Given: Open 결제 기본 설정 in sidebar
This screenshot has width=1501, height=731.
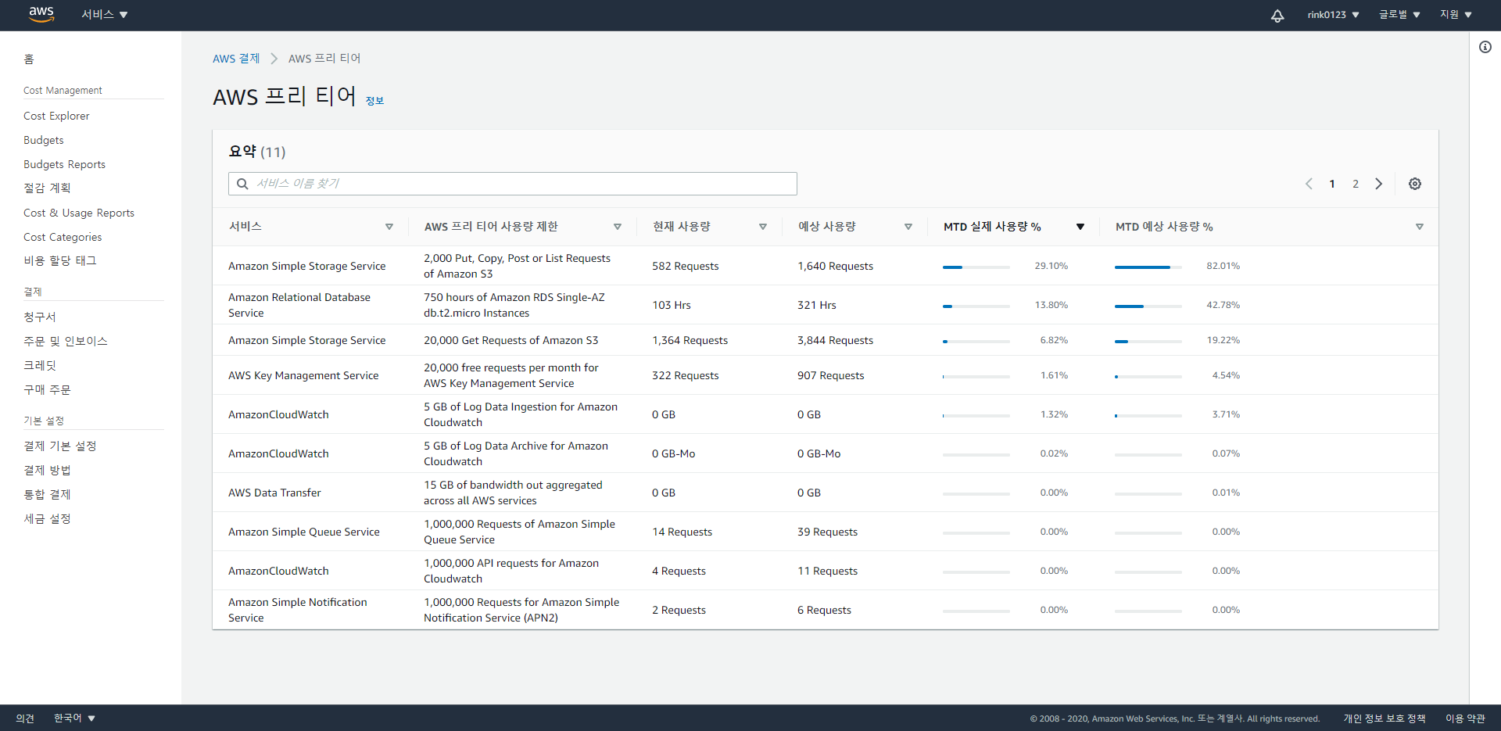Looking at the screenshot, I should click(x=60, y=446).
